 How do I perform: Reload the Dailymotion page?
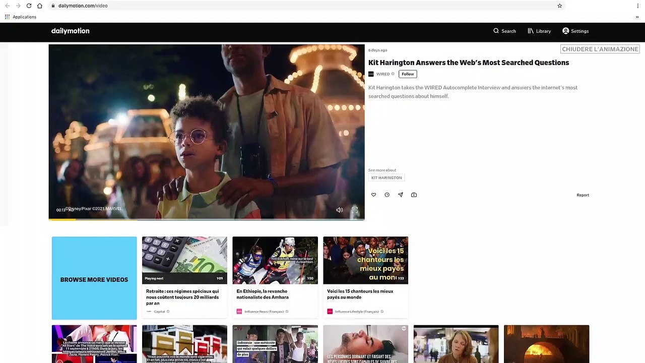click(29, 6)
